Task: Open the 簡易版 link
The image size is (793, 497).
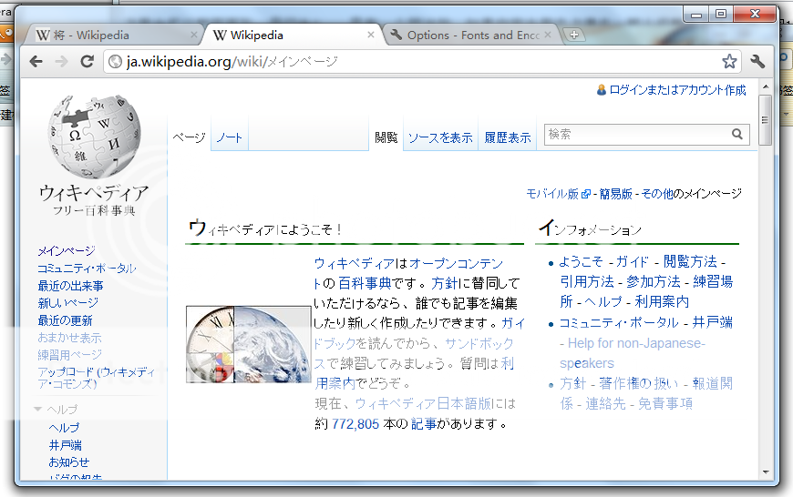Action: click(615, 194)
